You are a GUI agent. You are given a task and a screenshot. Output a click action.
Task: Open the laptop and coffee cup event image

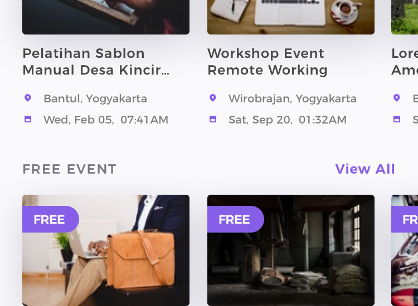point(291,17)
